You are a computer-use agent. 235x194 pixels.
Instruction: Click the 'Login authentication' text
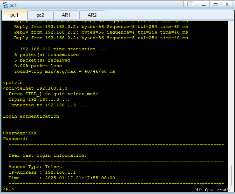pyautogui.click(x=31, y=116)
